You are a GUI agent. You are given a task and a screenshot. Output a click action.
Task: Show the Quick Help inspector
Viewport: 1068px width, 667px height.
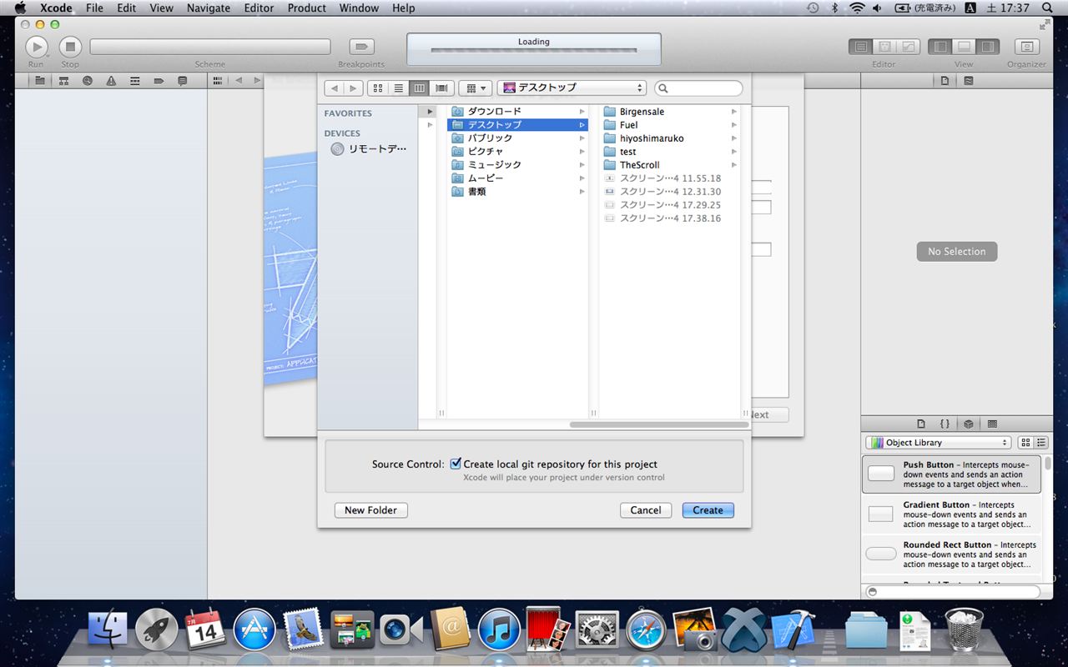point(968,81)
